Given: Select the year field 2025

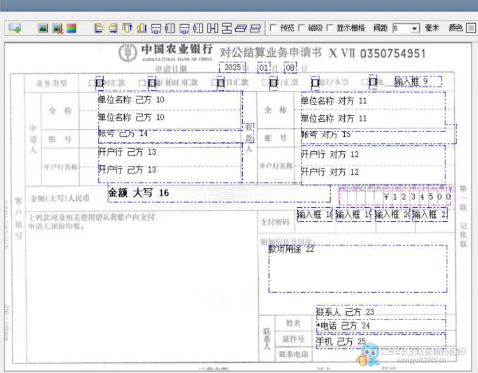Looking at the screenshot, I should pyautogui.click(x=233, y=68).
